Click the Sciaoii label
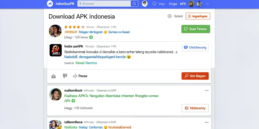Screen dimensions: 259x129 178,16
